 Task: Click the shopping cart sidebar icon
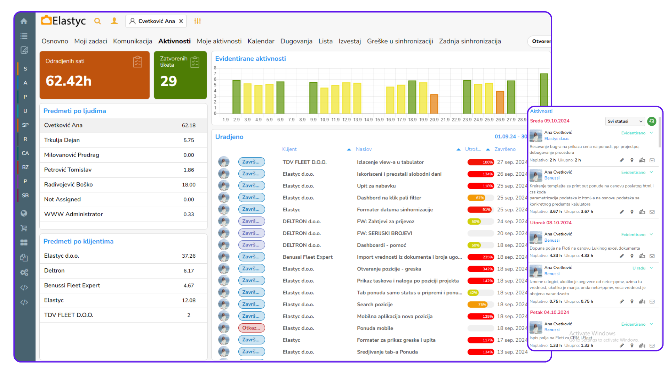point(24,228)
